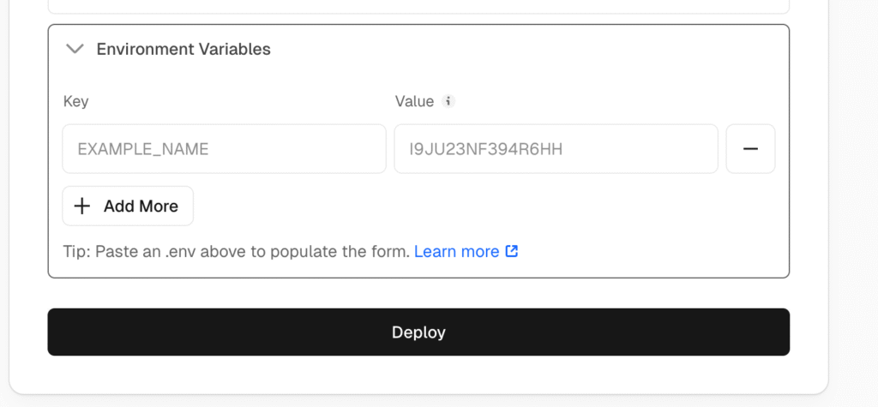878x407 pixels.
Task: Remove the variable row with minus button
Action: tap(750, 149)
